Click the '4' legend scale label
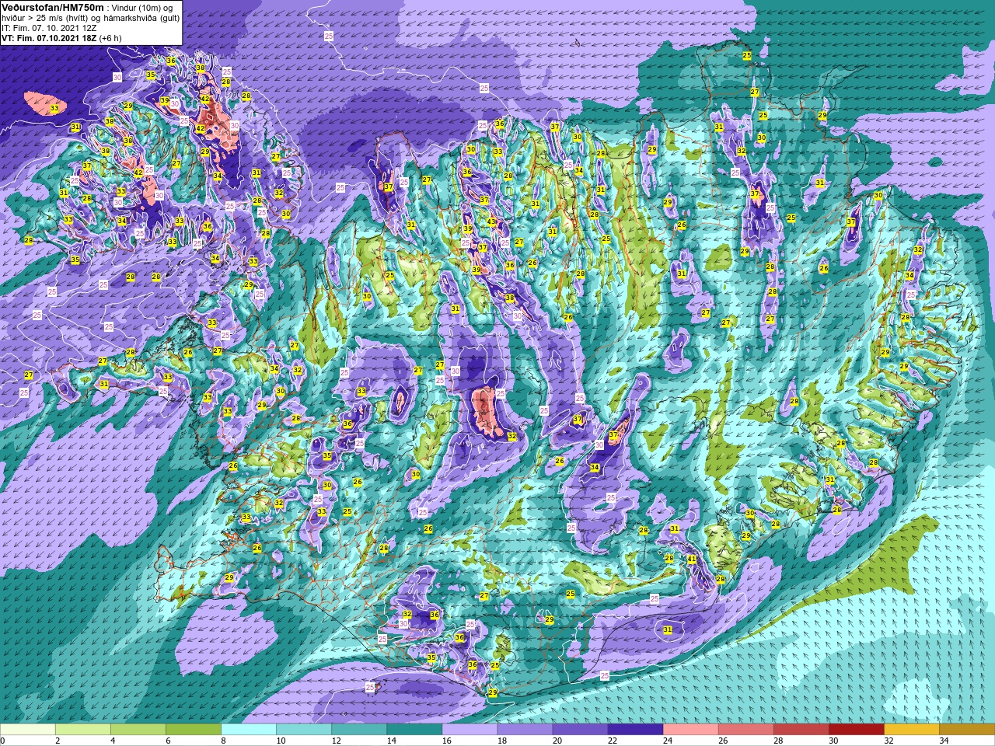 coord(113,741)
